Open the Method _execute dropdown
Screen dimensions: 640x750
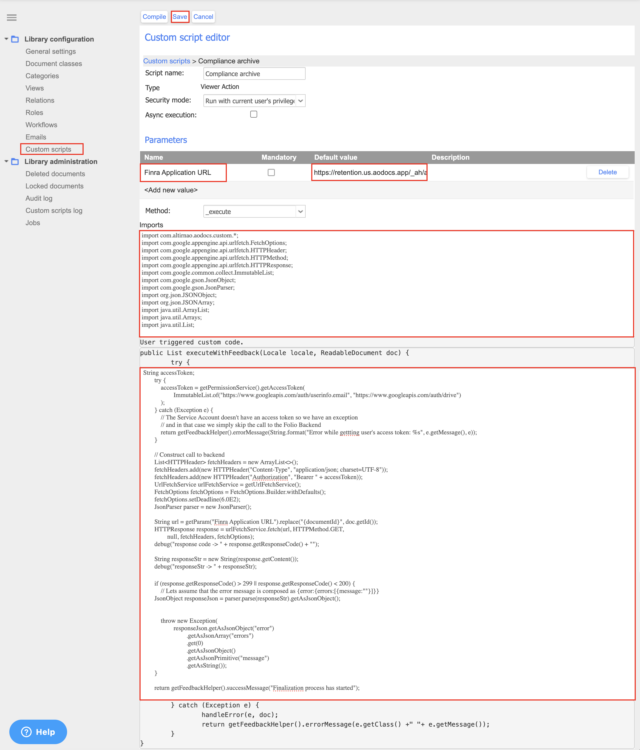pos(254,211)
